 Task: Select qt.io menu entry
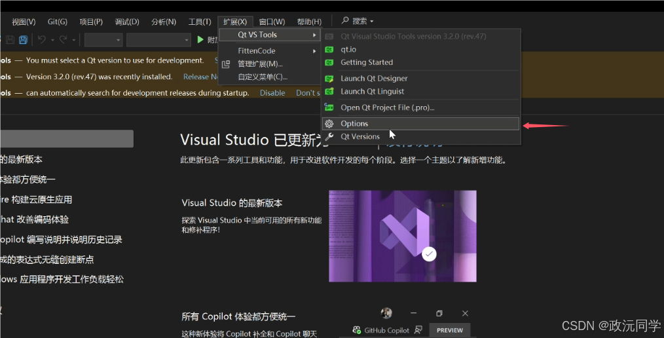click(x=420, y=50)
